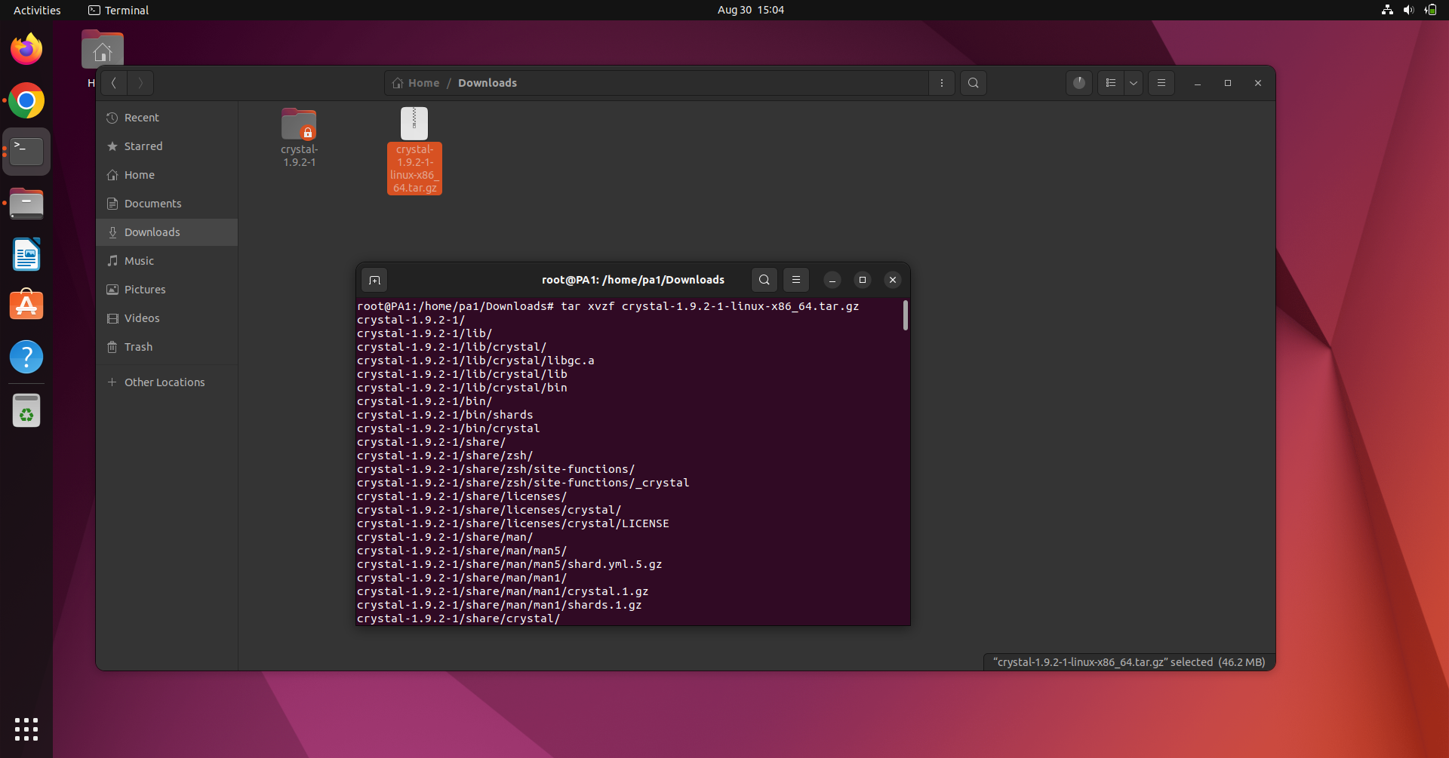
Task: Open the terminal hamburger menu
Action: tap(795, 280)
